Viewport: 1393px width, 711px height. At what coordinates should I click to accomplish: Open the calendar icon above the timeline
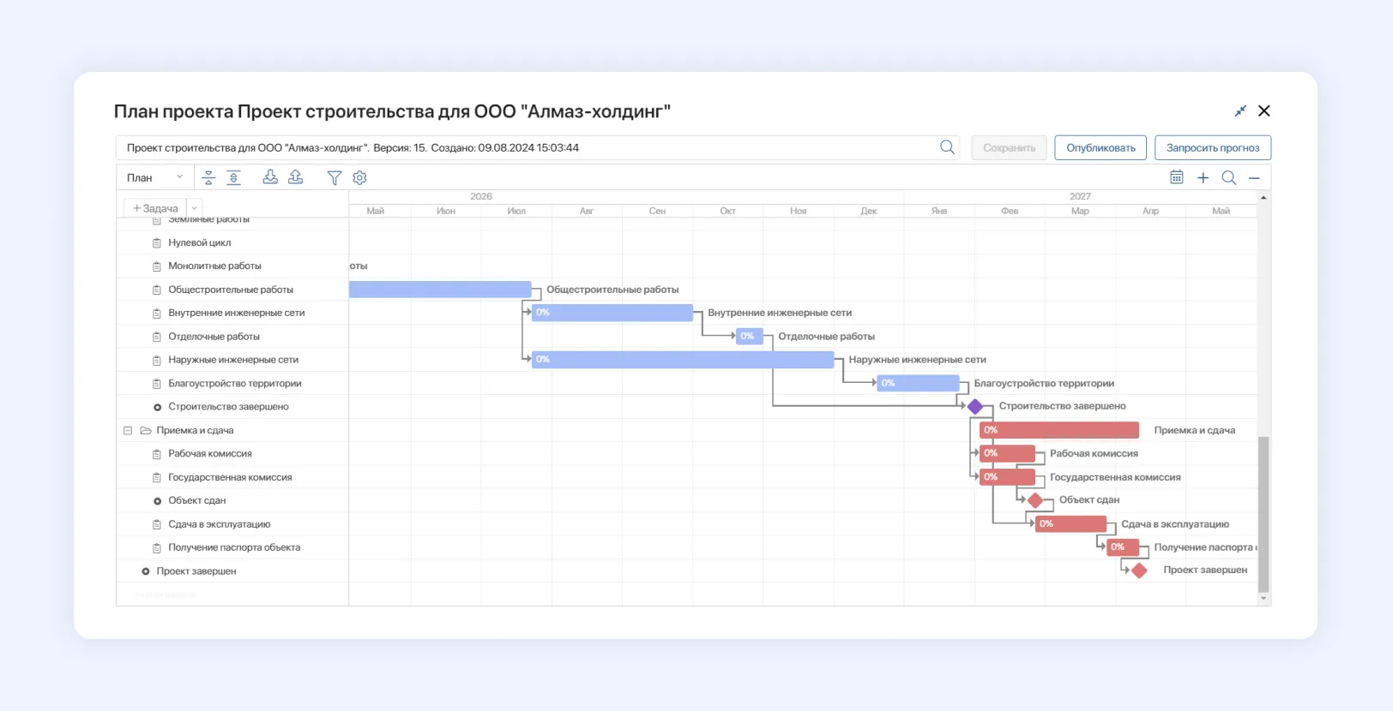[x=1177, y=177]
